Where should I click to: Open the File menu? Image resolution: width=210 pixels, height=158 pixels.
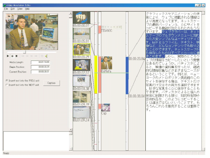click(6, 9)
